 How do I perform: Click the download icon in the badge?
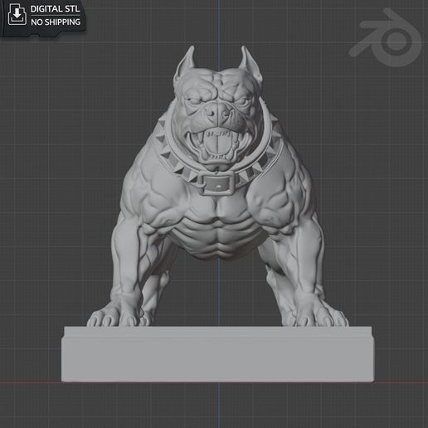[x=17, y=15]
